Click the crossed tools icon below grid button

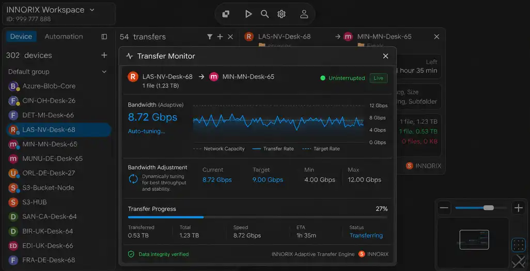[x=518, y=261]
